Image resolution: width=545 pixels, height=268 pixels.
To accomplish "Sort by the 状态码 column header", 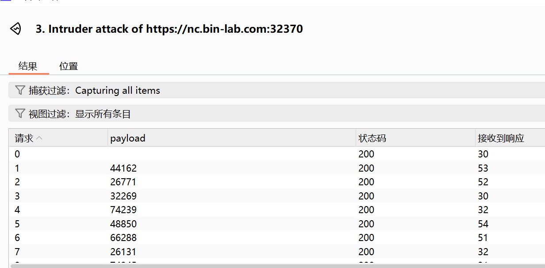I will point(372,138).
